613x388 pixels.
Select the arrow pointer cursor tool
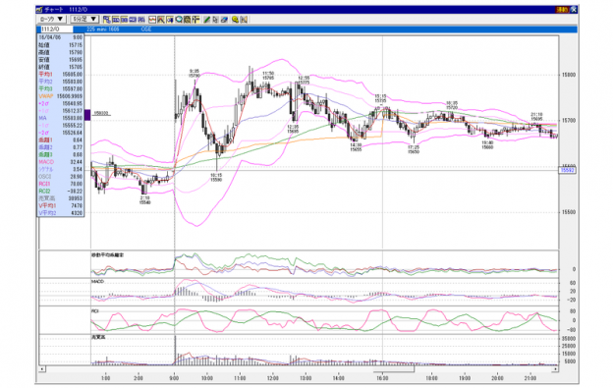click(215, 20)
